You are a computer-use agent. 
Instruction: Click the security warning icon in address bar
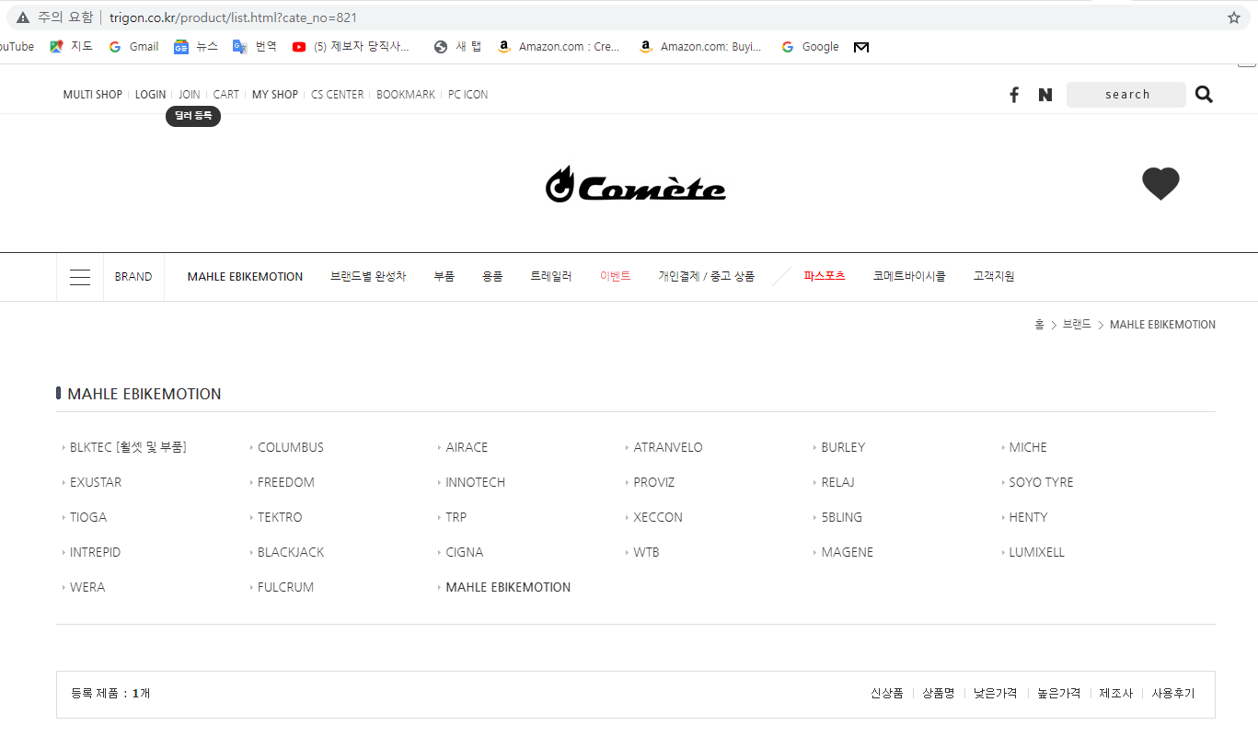pyautogui.click(x=23, y=17)
